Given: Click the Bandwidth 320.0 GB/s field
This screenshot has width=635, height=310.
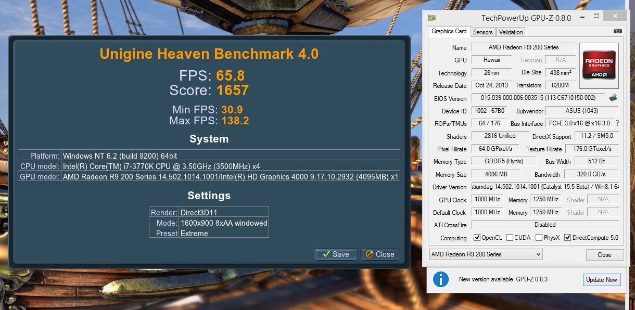Looking at the screenshot, I should (591, 174).
